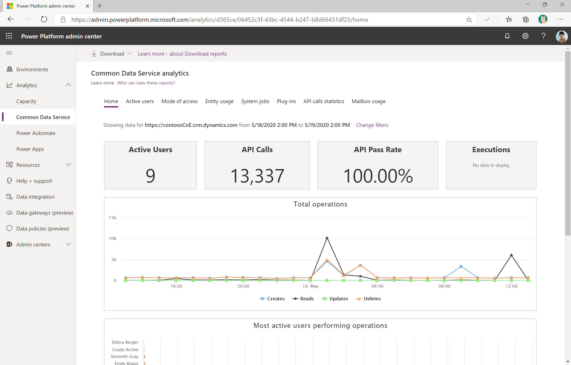
Task: Click the Data policies preview icon
Action: tap(9, 228)
